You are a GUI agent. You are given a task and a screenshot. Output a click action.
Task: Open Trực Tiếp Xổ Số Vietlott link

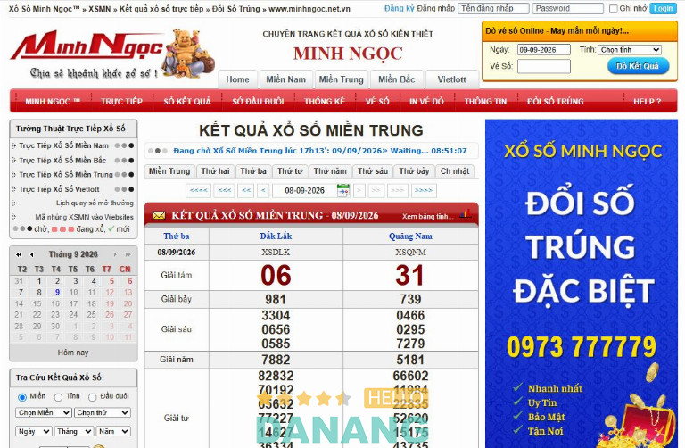(59, 189)
